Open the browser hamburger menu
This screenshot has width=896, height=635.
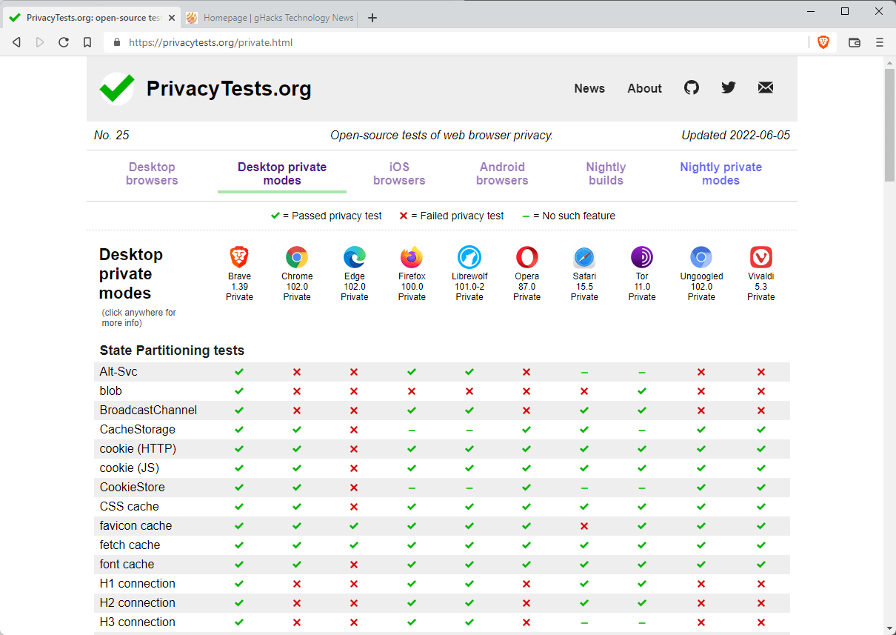[880, 42]
